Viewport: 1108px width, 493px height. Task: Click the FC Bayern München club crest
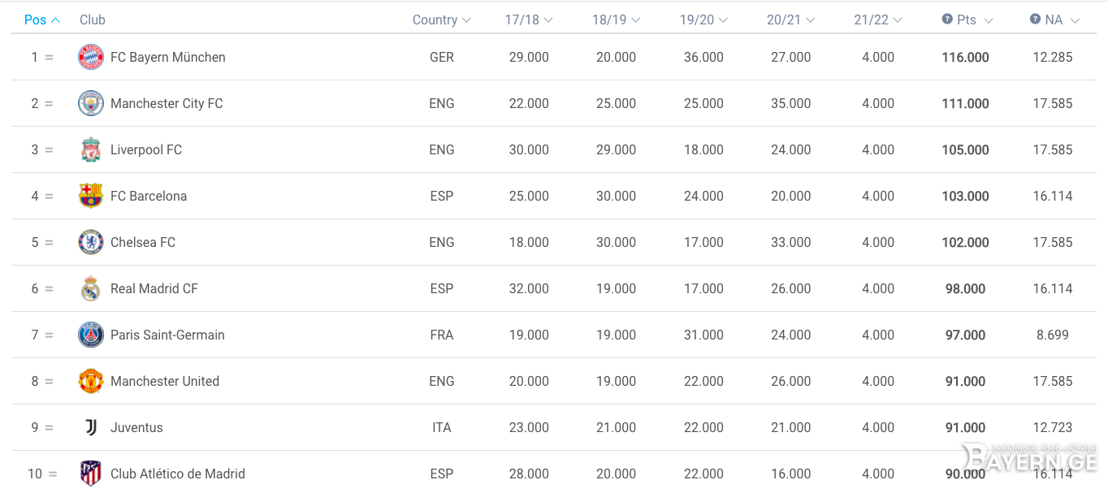coord(91,57)
